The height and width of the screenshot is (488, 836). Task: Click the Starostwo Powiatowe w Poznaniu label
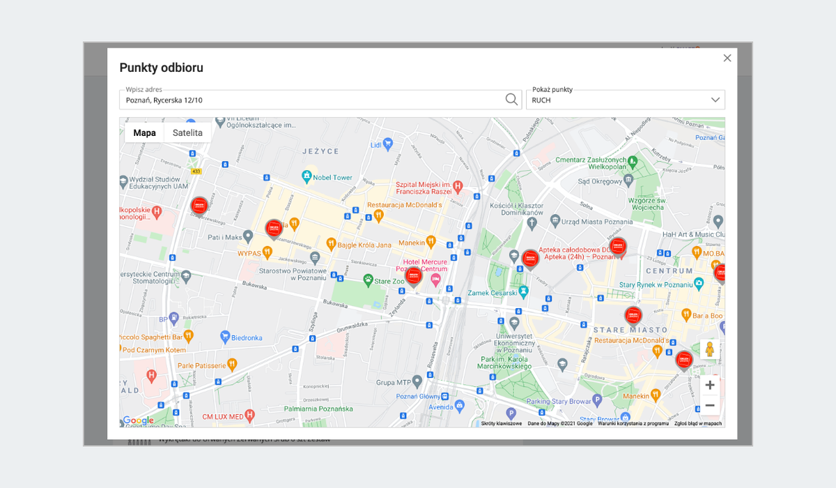[292, 273]
